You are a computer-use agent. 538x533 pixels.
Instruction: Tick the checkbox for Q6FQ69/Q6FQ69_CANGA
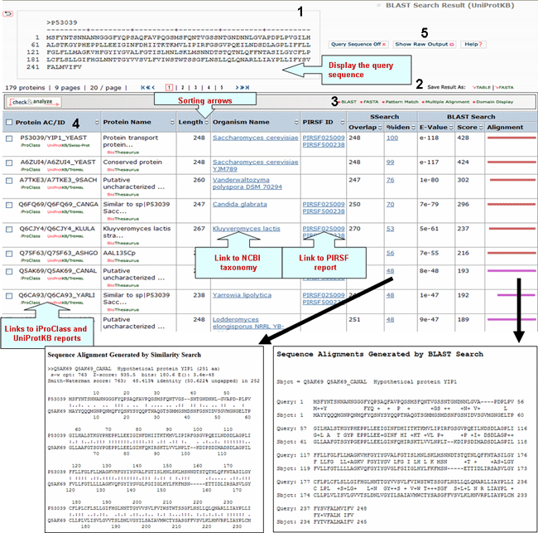(8, 205)
